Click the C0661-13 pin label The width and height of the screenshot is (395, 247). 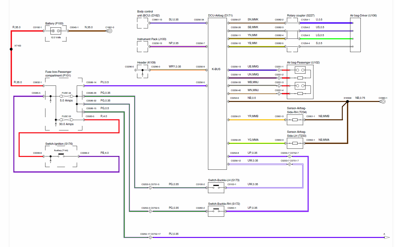(157, 20)
